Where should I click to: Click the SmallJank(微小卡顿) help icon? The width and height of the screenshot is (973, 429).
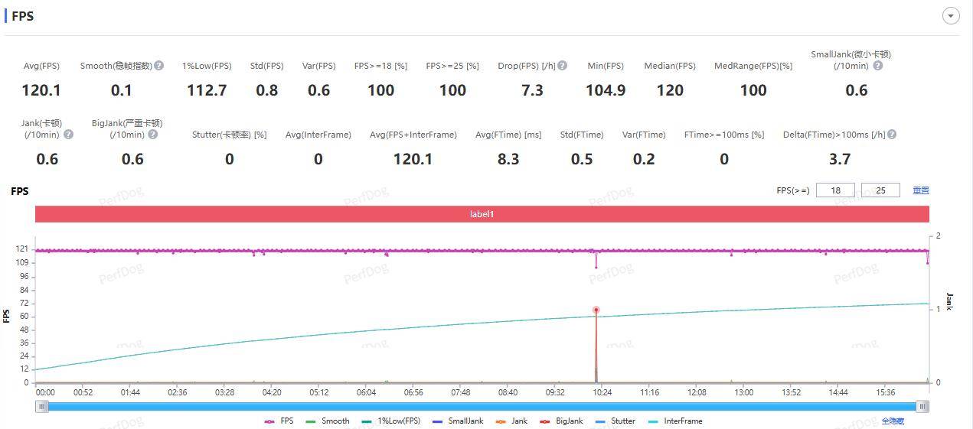click(878, 66)
